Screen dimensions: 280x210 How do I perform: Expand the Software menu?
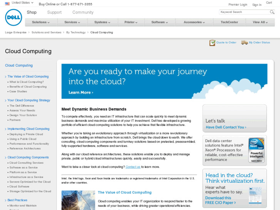pos(160,22)
